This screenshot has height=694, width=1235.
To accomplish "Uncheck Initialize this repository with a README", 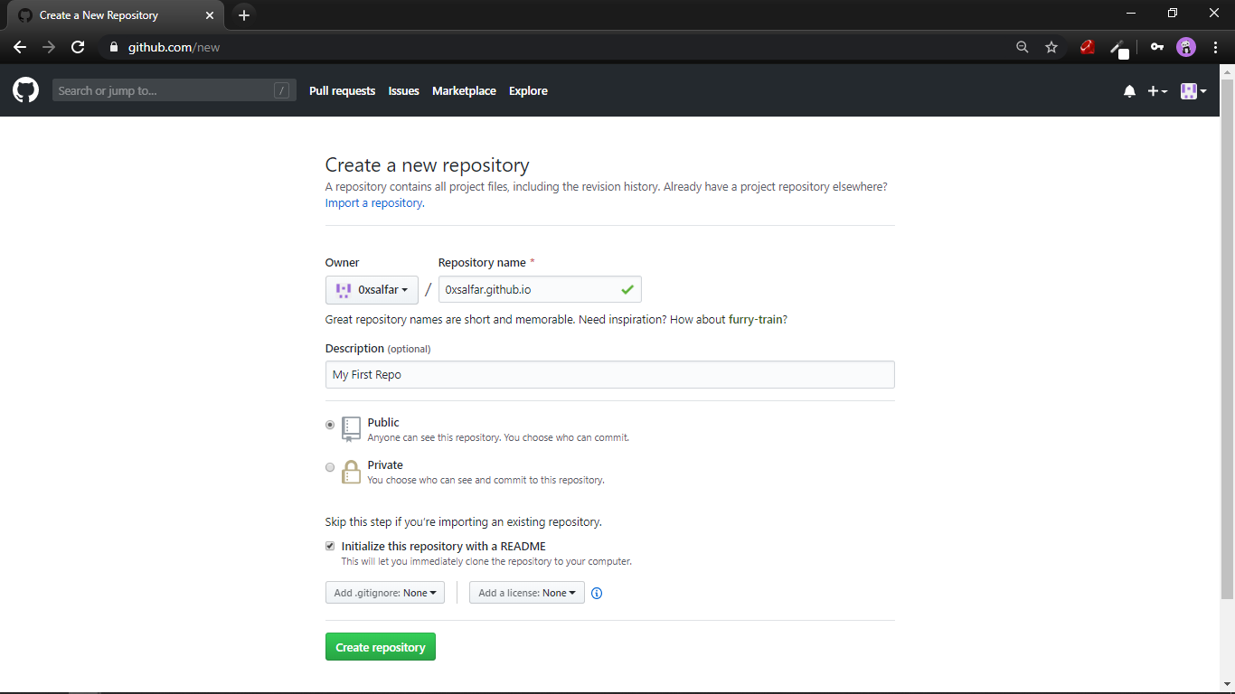I will (x=330, y=546).
